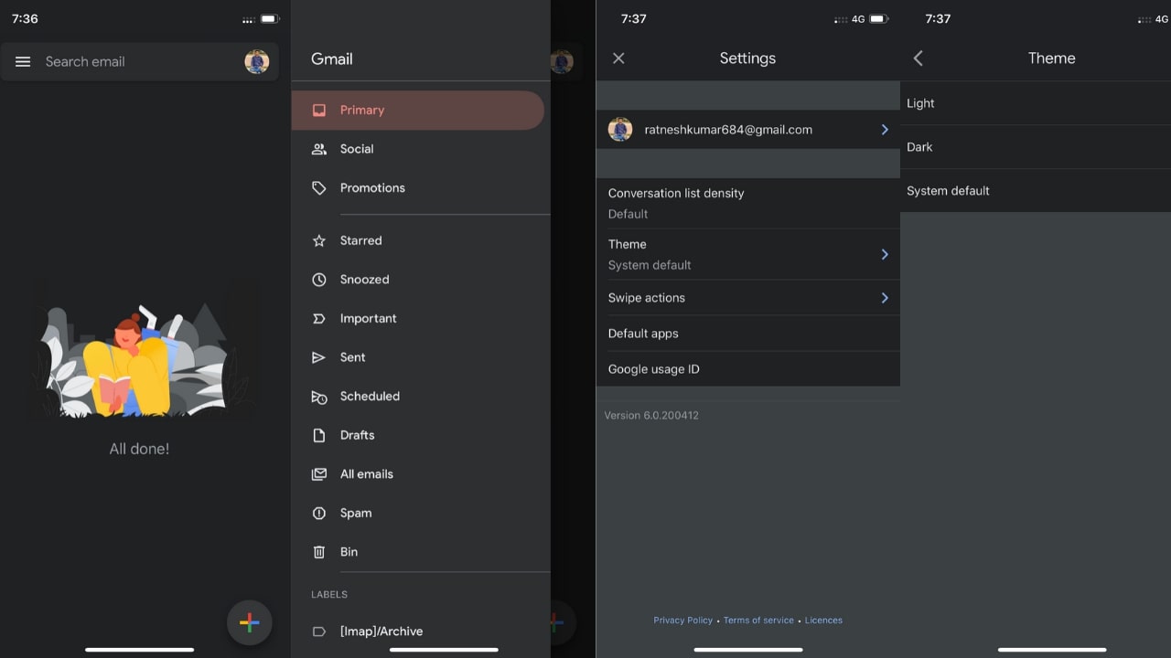
Task: Open the Important folder label
Action: (x=368, y=318)
